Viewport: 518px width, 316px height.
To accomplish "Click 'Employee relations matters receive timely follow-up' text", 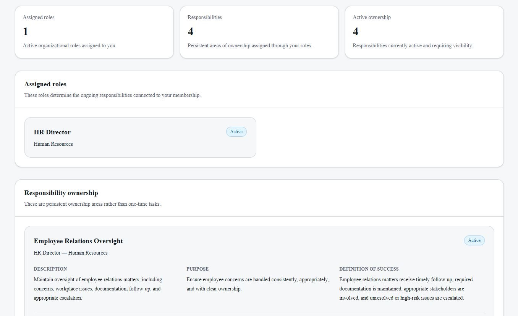I will (406, 289).
